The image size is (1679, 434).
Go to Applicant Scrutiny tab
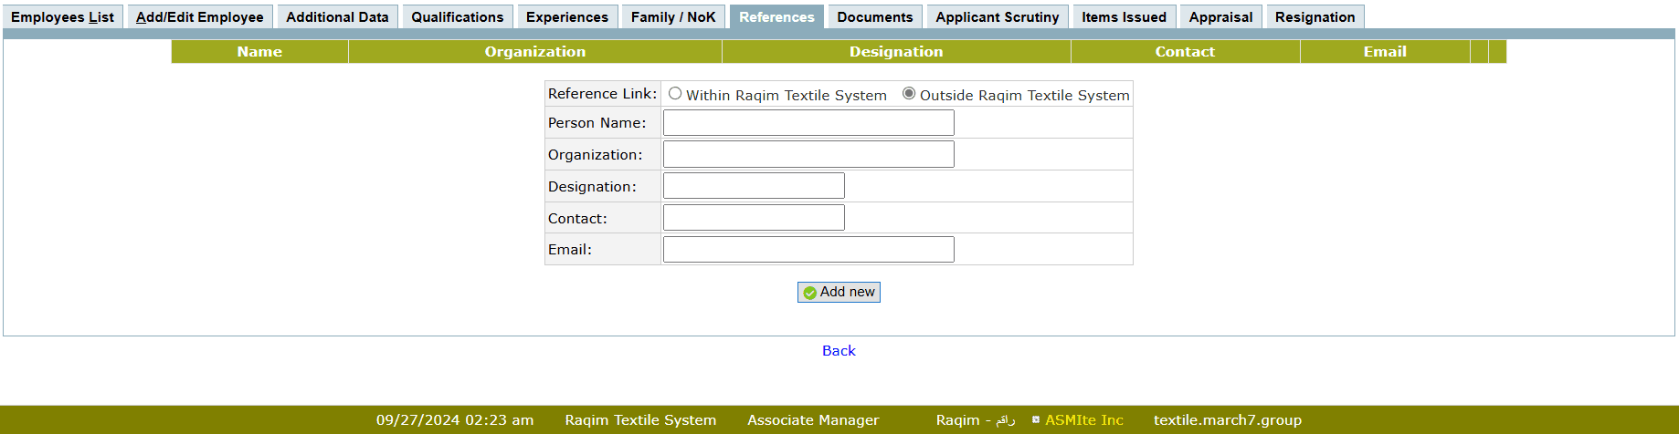997,17
